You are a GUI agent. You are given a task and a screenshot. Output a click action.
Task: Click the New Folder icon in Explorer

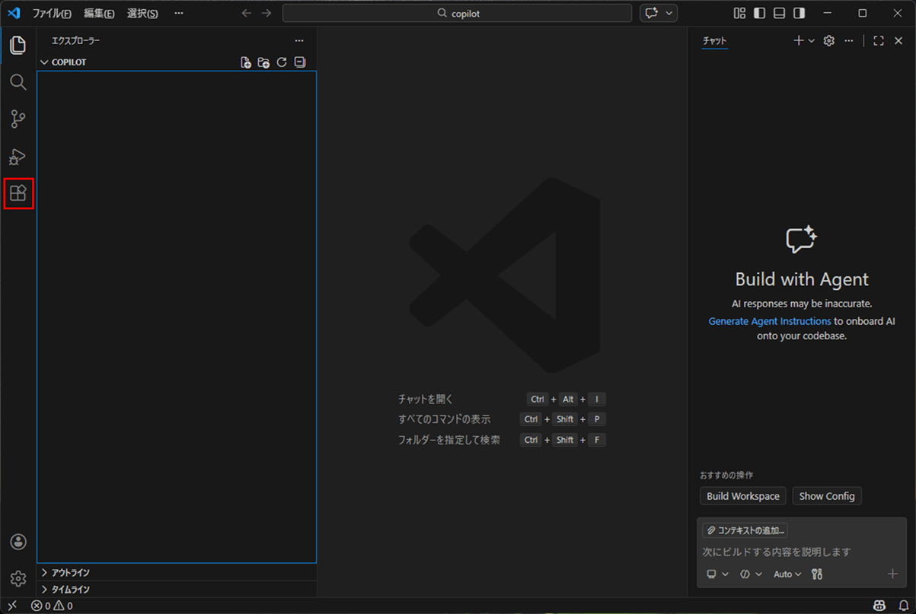pyautogui.click(x=263, y=62)
